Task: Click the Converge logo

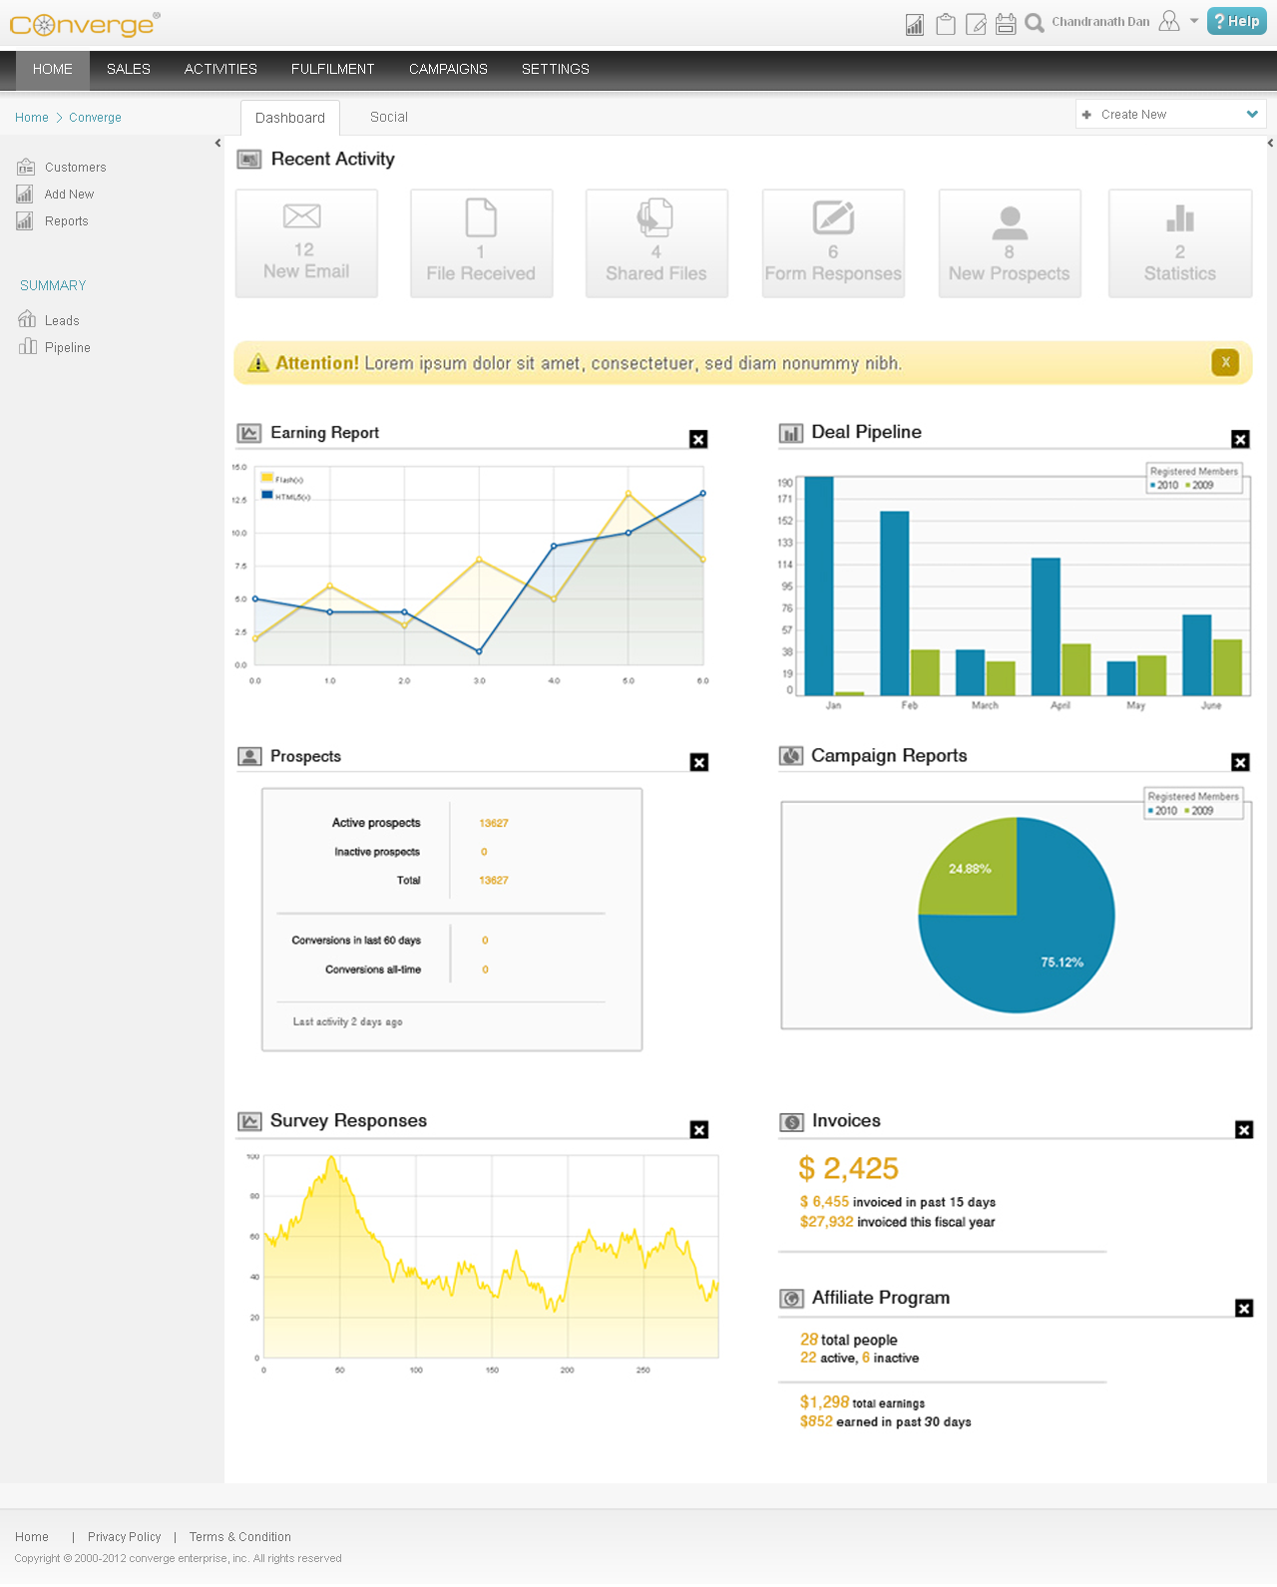Action: click(x=85, y=24)
